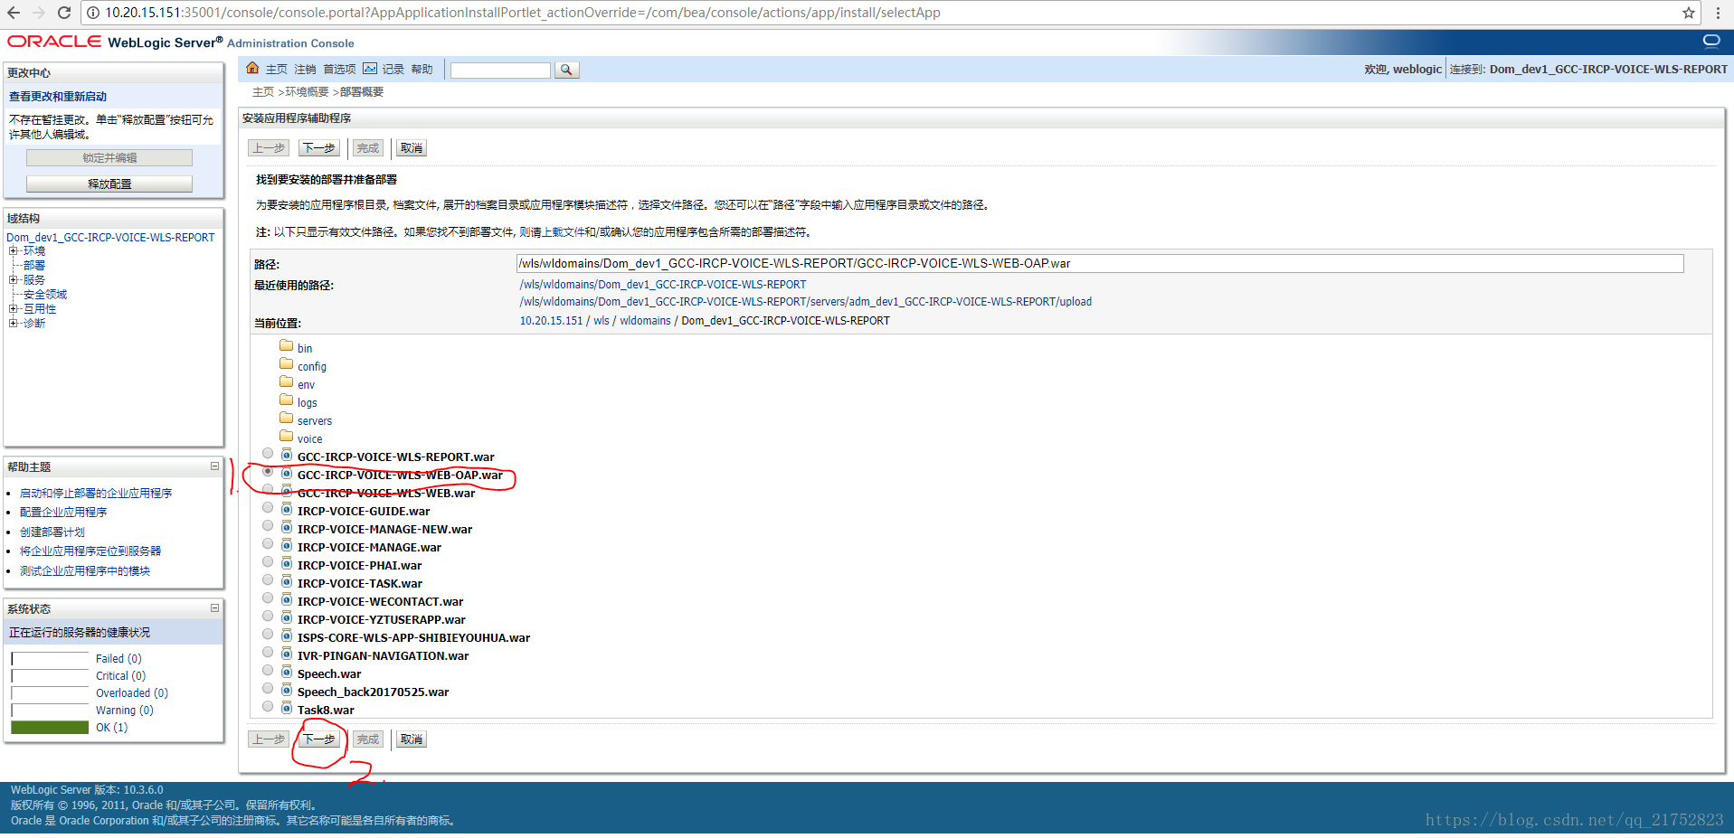
Task: Click the OK (1) health status bar
Action: [x=50, y=728]
